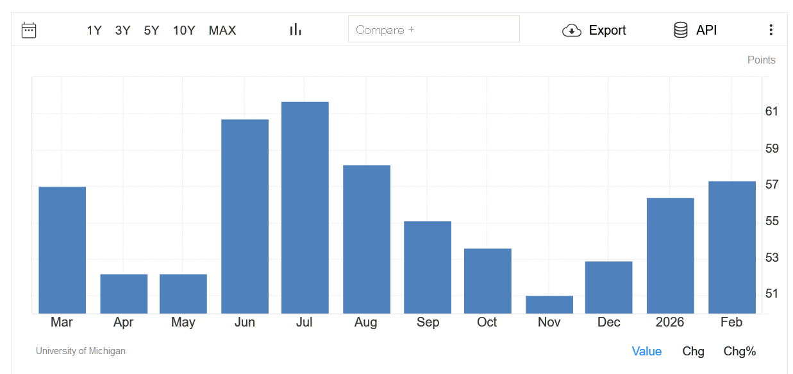The height and width of the screenshot is (374, 793).
Task: Click the API text label
Action: click(706, 30)
